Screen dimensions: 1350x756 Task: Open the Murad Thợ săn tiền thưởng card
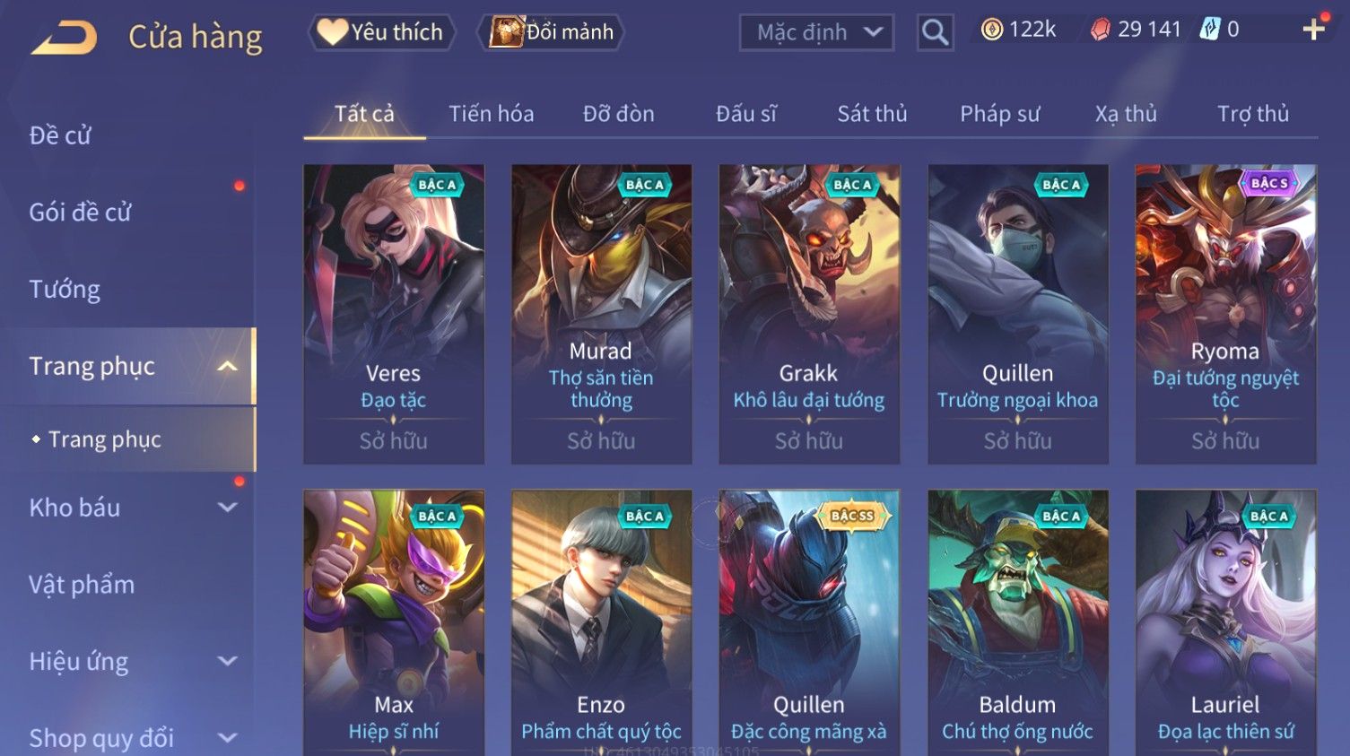click(x=601, y=314)
